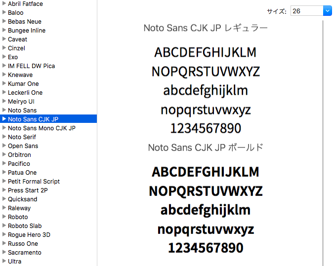Expand the Orbitron font family
This screenshot has width=334, height=266.
(x=4, y=154)
